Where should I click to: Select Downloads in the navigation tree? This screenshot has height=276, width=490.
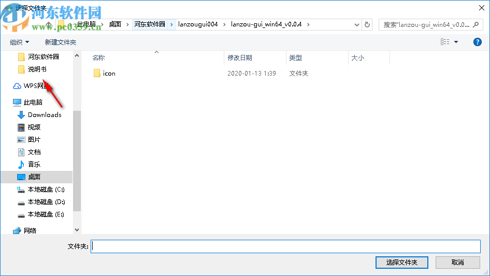(45, 115)
